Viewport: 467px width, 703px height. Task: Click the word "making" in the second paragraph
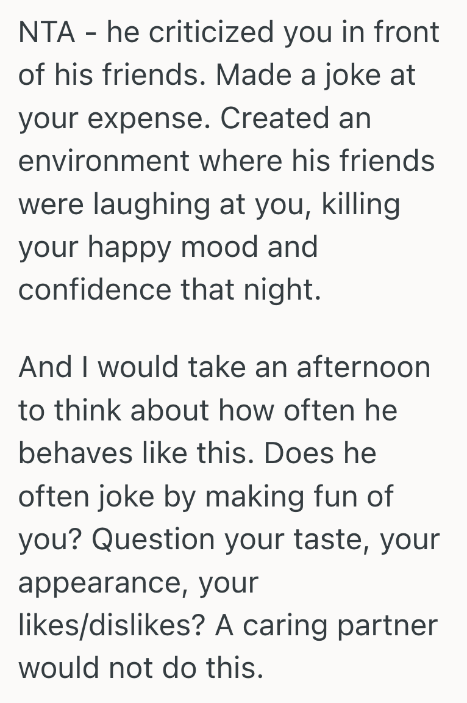249,497
